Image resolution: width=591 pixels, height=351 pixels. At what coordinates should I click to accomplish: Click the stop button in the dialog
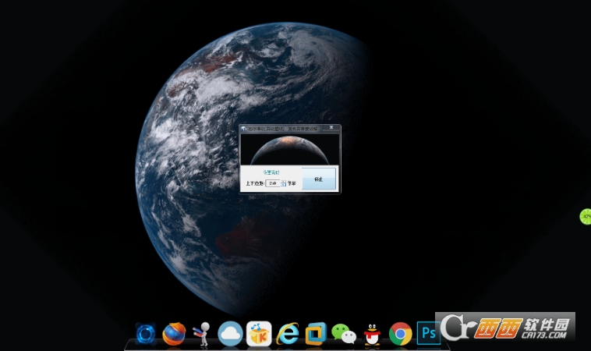[319, 179]
